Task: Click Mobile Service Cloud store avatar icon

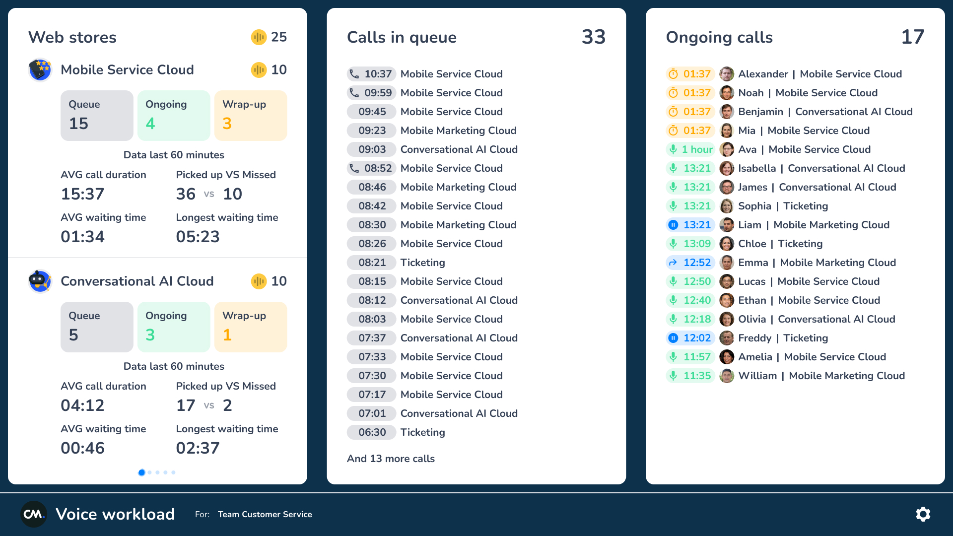Action: (40, 70)
